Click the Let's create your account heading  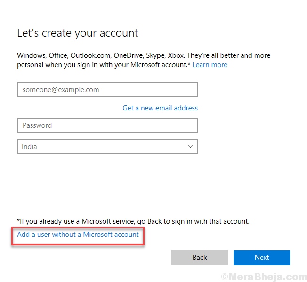(78, 33)
